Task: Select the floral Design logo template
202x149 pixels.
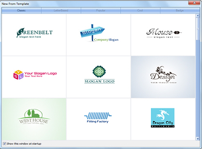Action: [x=163, y=77]
